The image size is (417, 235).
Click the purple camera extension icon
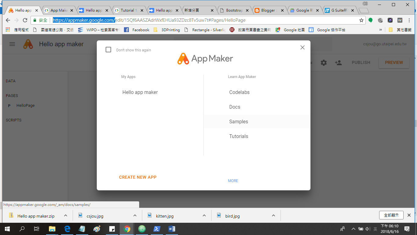click(x=390, y=20)
